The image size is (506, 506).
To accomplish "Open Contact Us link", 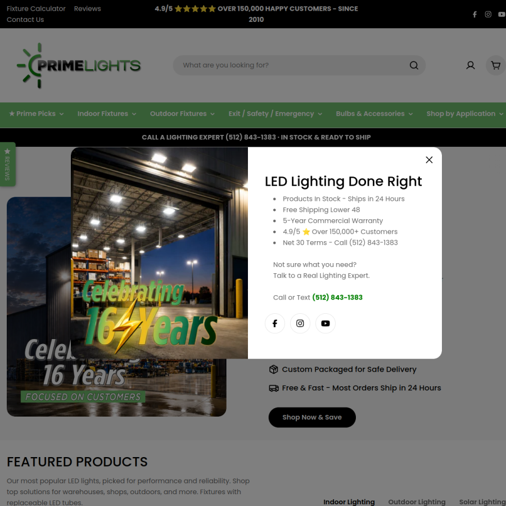I will [x=25, y=20].
